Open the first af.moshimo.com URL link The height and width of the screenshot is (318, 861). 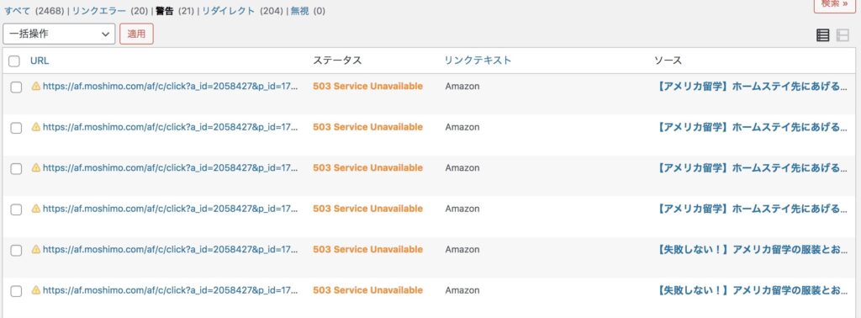[171, 86]
